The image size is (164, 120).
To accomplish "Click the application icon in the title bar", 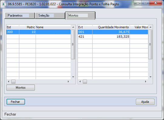I will click(x=4, y=4).
